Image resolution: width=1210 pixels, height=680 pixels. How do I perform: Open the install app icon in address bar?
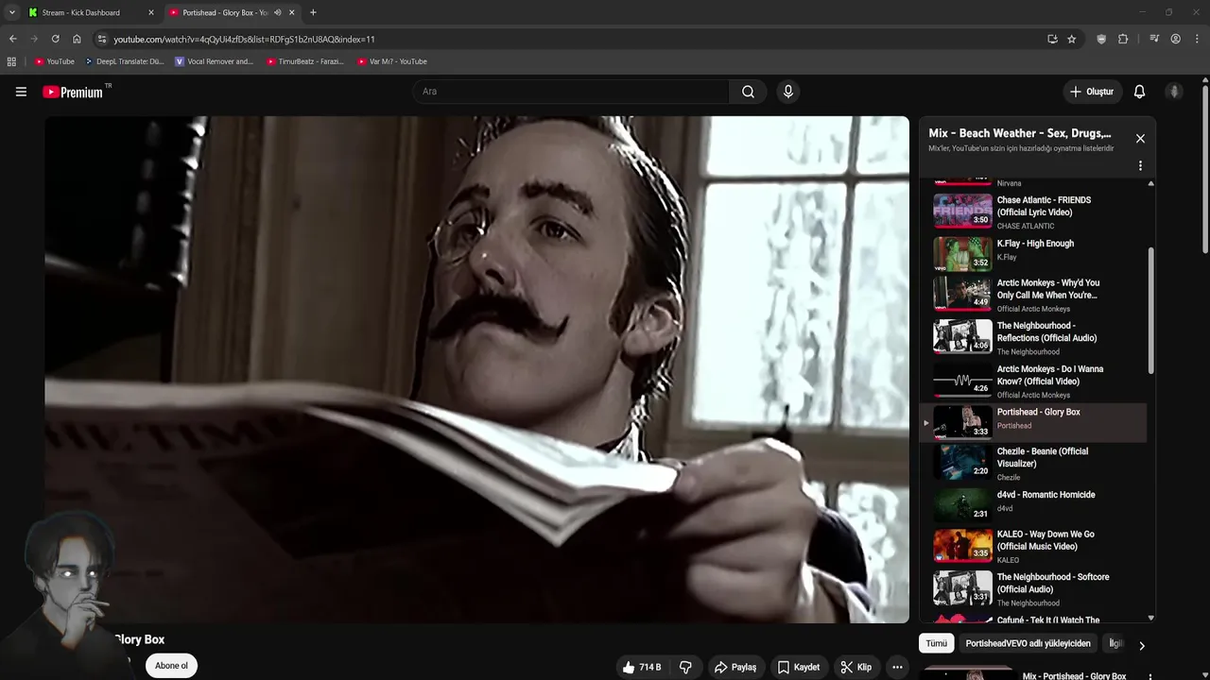tap(1052, 39)
